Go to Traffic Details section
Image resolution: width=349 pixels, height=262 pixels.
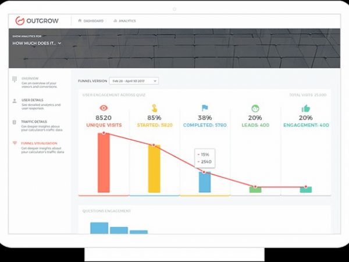(x=34, y=121)
